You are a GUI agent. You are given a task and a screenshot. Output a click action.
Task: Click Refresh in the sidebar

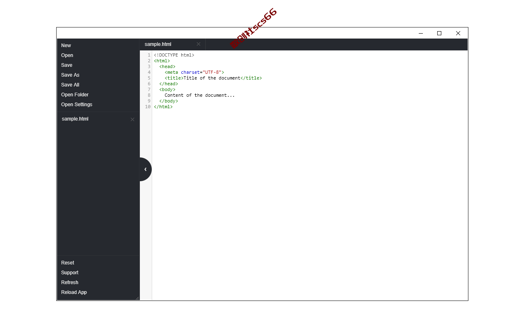pos(70,282)
